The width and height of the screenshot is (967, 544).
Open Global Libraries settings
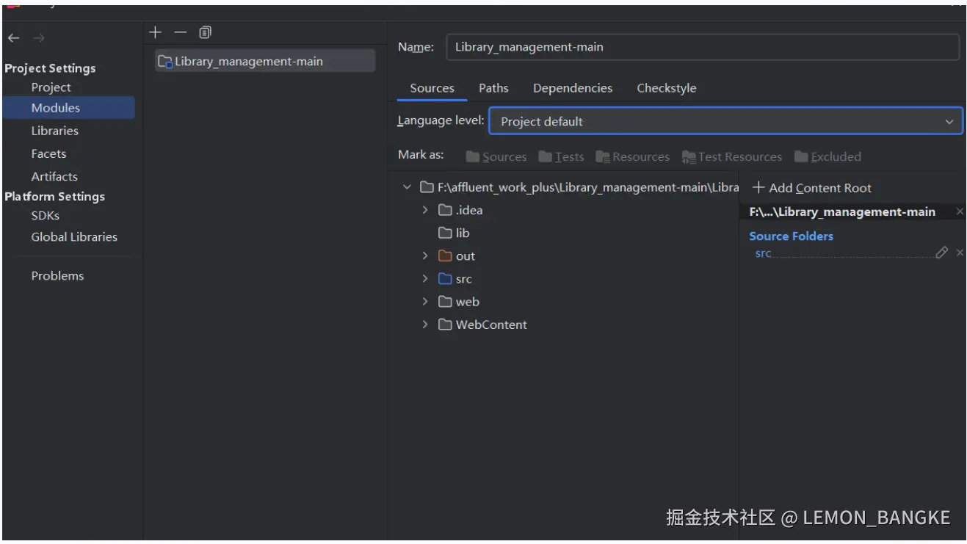(74, 237)
